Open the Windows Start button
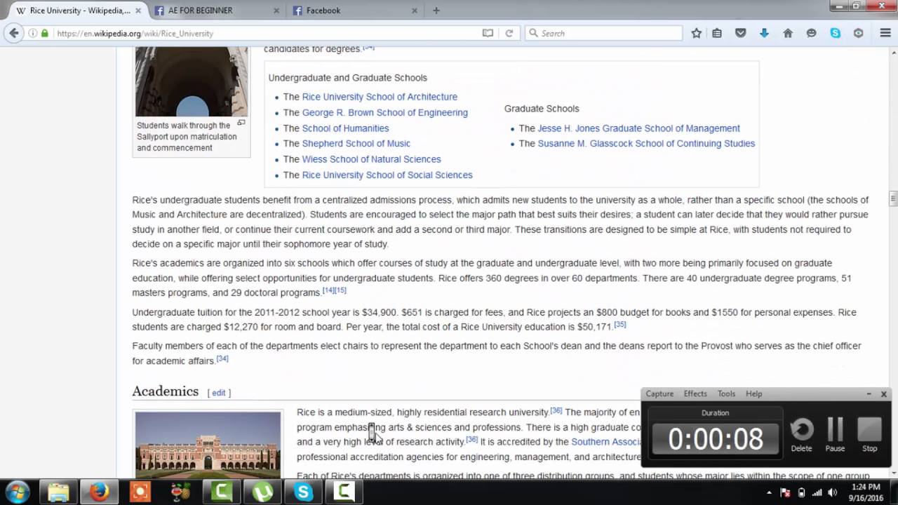This screenshot has height=505, width=898. 17,492
